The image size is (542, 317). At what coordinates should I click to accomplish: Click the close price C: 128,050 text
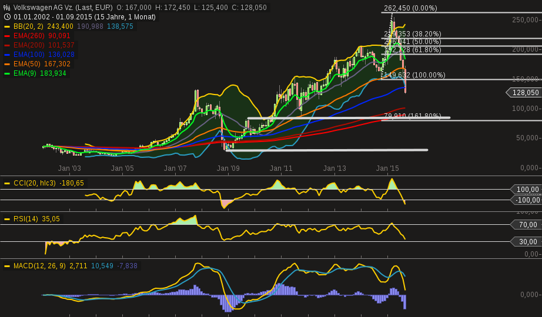[x=249, y=7]
